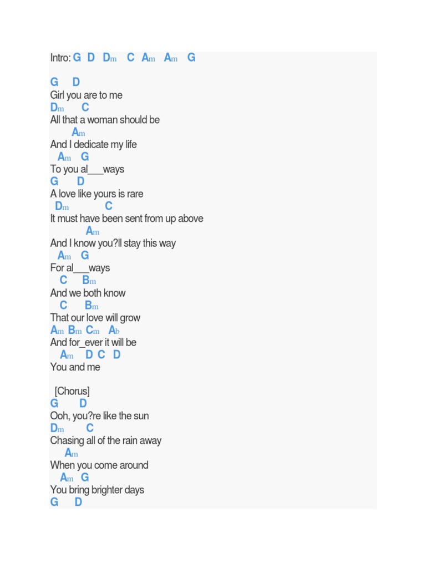
Task: Click the line 'And for_ever it will be'
Action: pos(93,342)
